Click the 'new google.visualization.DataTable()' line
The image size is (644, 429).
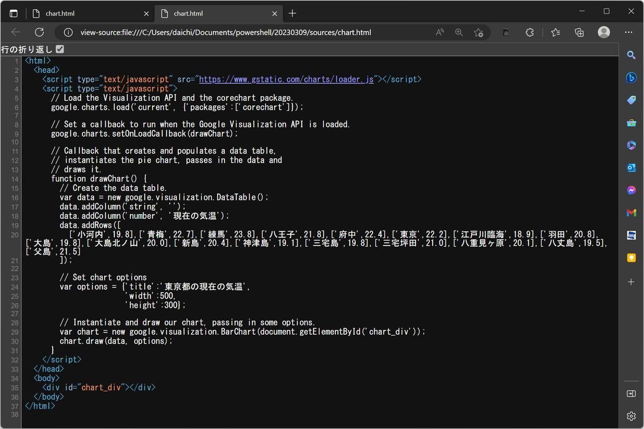click(164, 197)
